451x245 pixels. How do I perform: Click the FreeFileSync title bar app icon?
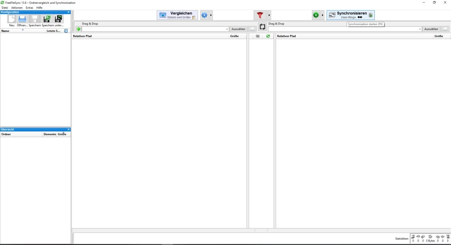[3, 3]
